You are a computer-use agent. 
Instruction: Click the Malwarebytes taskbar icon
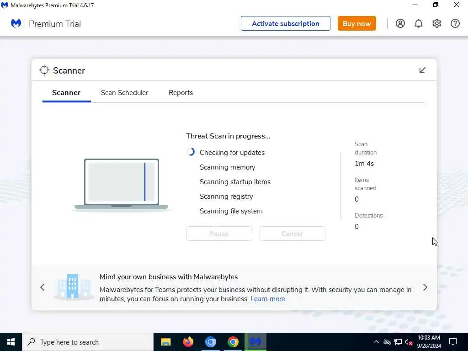(255, 342)
